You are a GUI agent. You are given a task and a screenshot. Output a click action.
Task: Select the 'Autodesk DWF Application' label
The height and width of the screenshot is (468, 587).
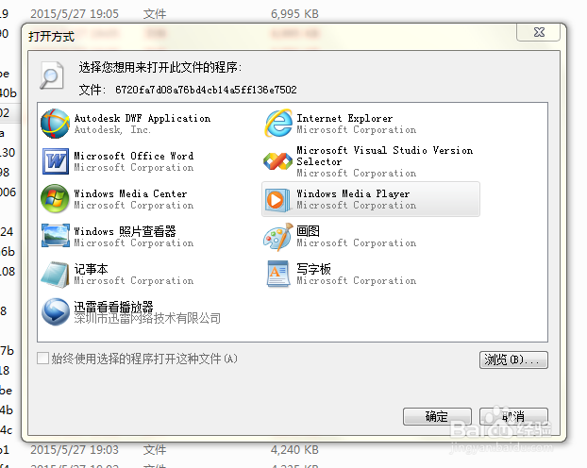(x=143, y=118)
